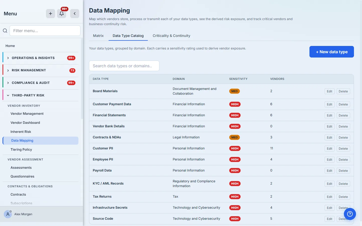
Task: Edit Infrastructure Secrets data type
Action: pos(330,208)
